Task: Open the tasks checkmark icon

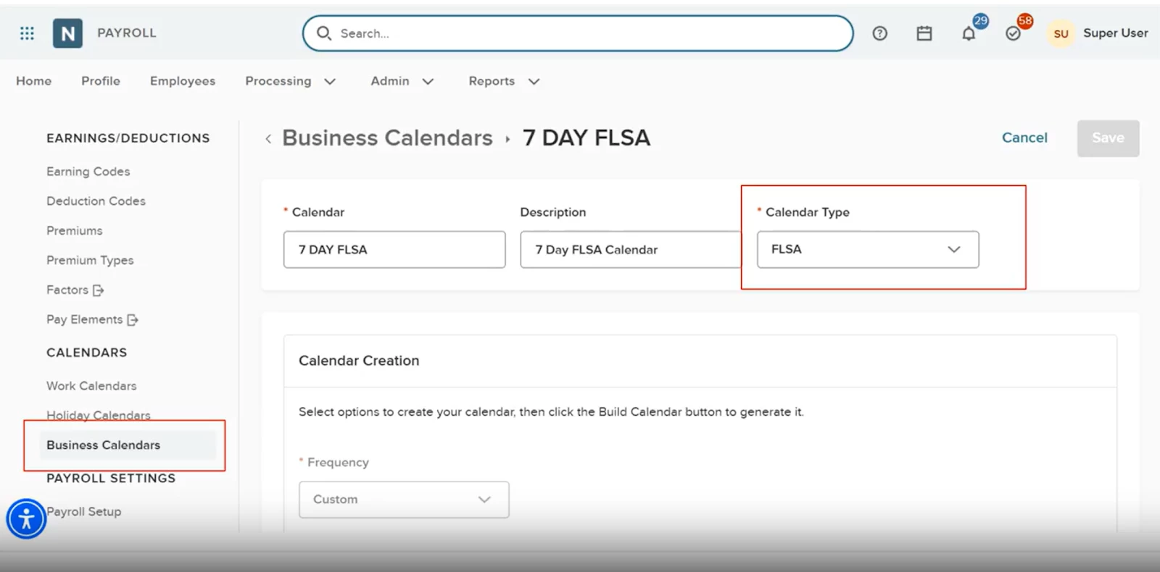Action: (1013, 33)
